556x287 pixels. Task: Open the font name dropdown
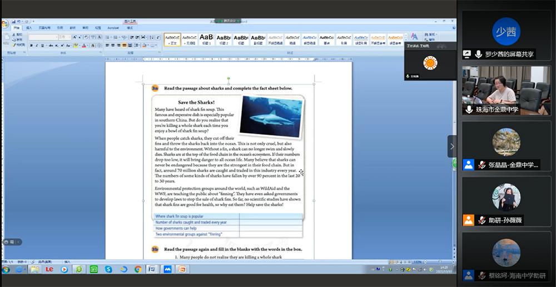[x=56, y=37]
